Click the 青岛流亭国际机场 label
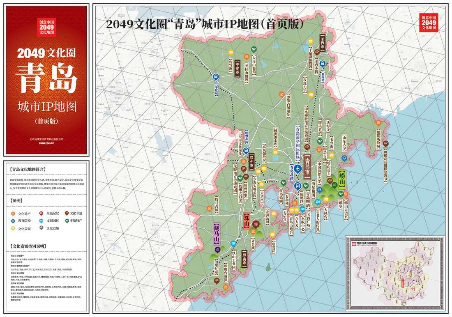 (x=298, y=143)
